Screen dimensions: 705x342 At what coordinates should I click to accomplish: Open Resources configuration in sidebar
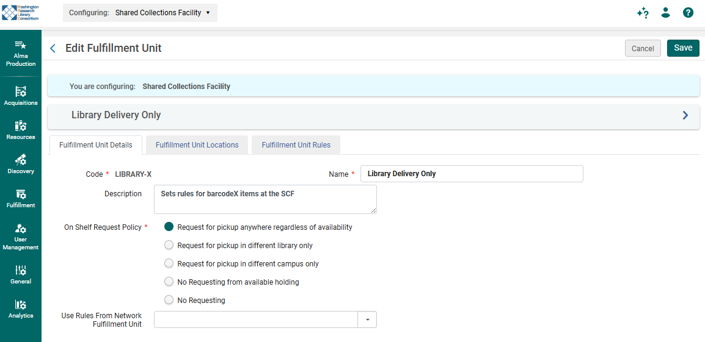[x=21, y=130]
